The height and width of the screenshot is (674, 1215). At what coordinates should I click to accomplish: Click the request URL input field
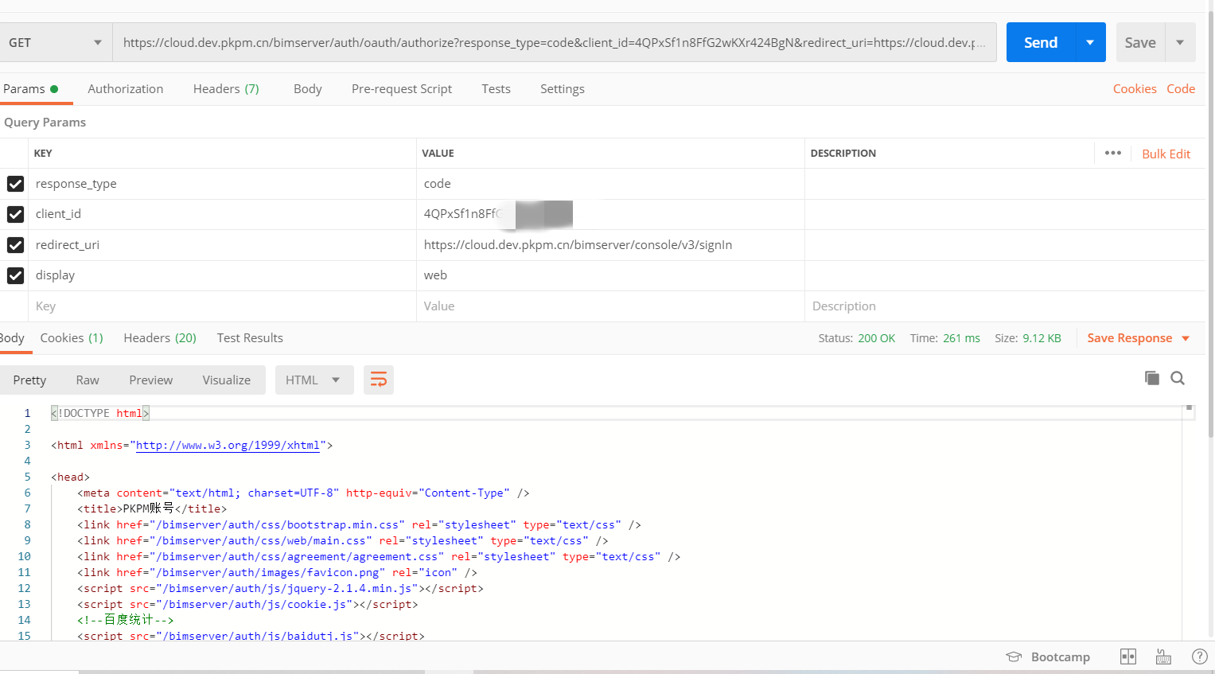tap(557, 41)
